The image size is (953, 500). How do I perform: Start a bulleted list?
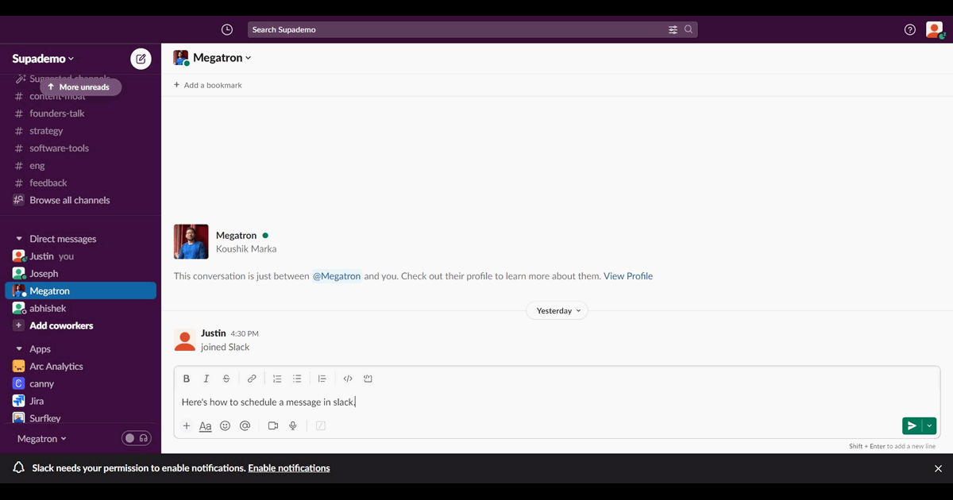coord(297,379)
